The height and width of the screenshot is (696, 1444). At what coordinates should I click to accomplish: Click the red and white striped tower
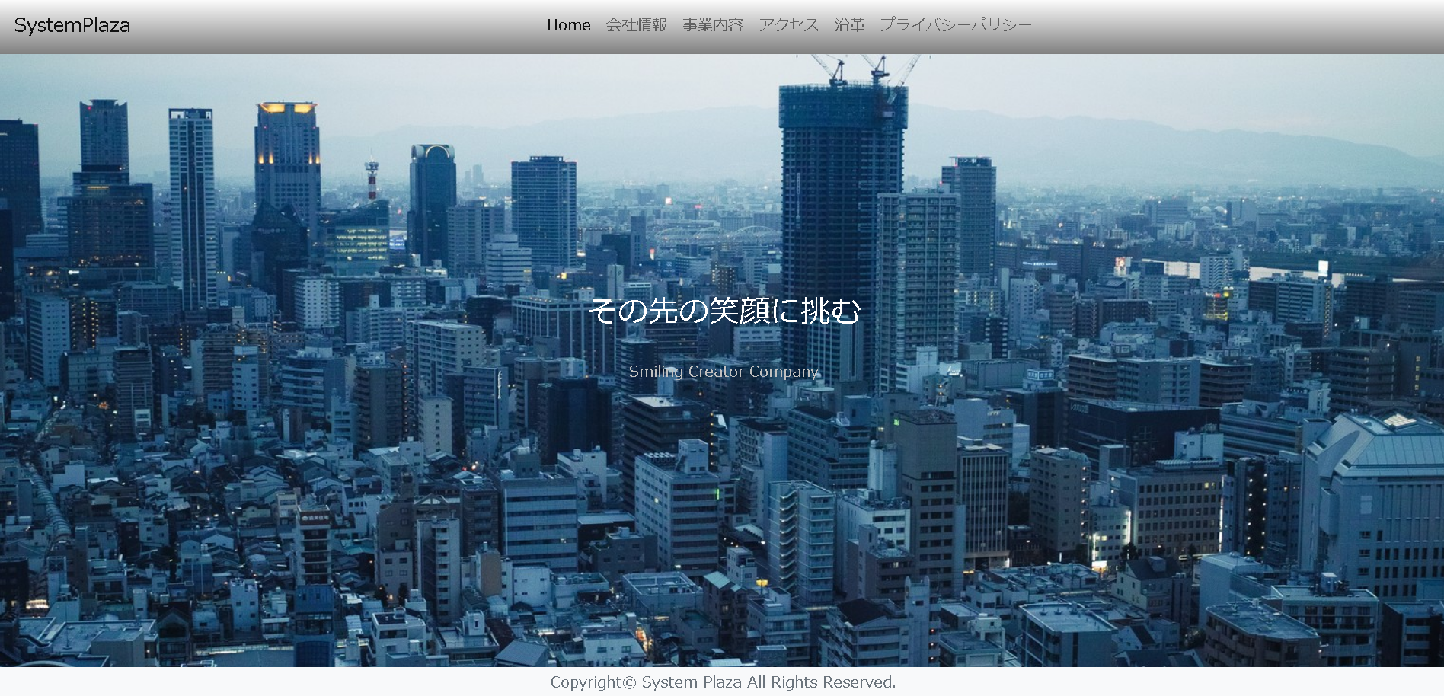pos(372,179)
